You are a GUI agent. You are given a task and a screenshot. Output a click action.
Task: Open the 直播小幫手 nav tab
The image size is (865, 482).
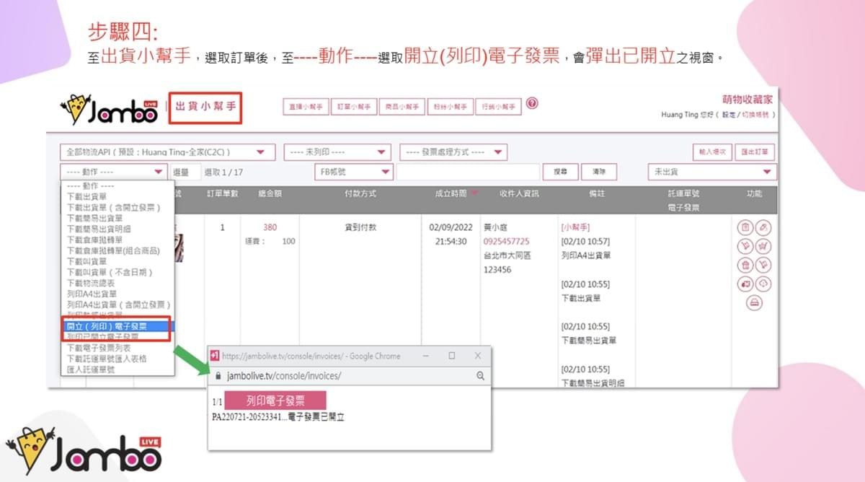click(x=305, y=107)
